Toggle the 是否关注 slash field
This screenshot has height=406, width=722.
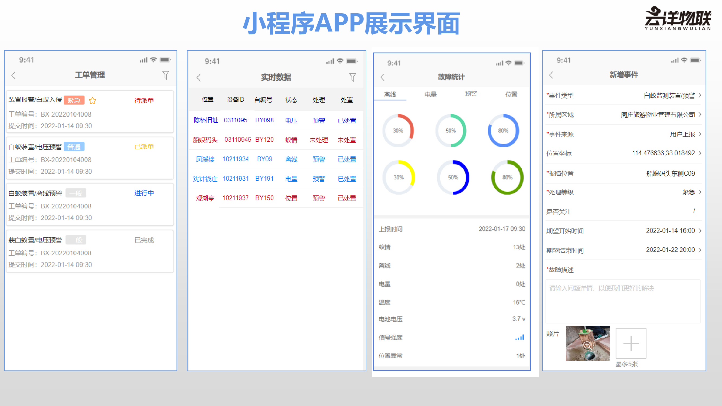click(694, 211)
